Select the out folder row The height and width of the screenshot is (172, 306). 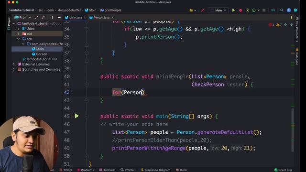(37, 33)
